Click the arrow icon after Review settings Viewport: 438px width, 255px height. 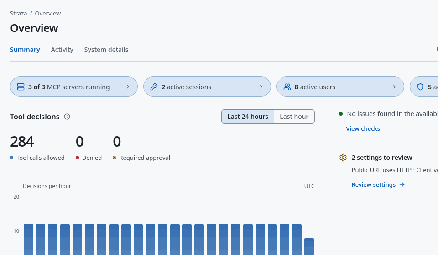point(402,184)
